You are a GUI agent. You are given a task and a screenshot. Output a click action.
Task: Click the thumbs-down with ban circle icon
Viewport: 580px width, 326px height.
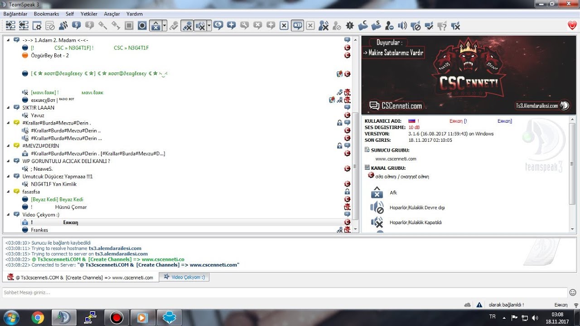tap(416, 26)
